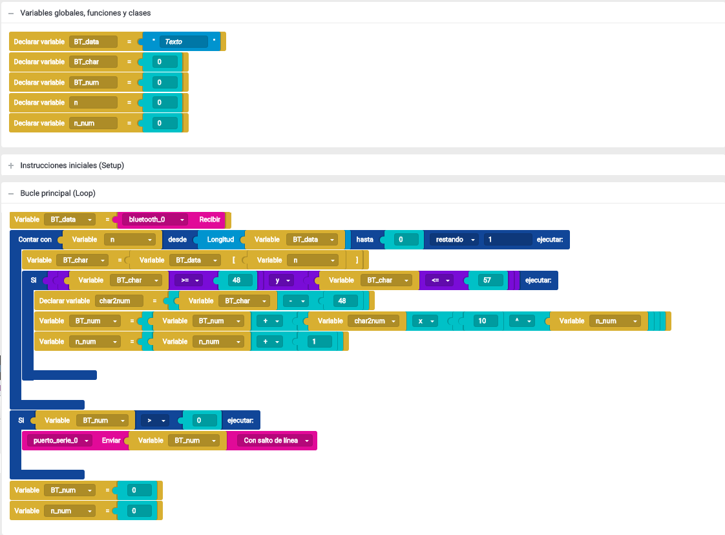Image resolution: width=725 pixels, height=535 pixels.
Task: Open n_num dropdown at end of power expression
Action: (615, 321)
